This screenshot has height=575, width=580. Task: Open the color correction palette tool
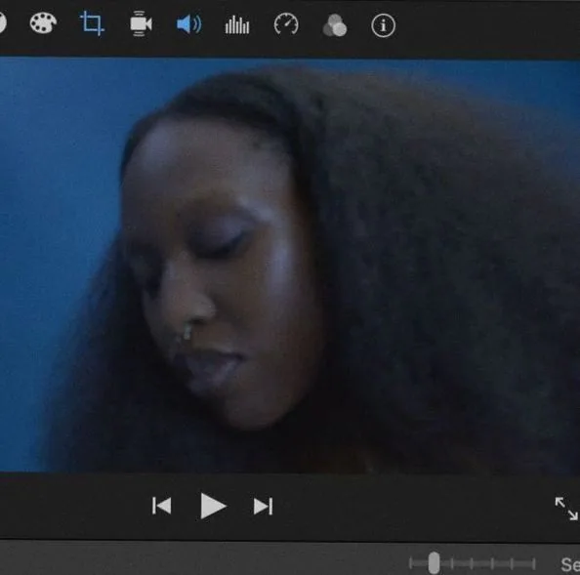click(x=43, y=23)
